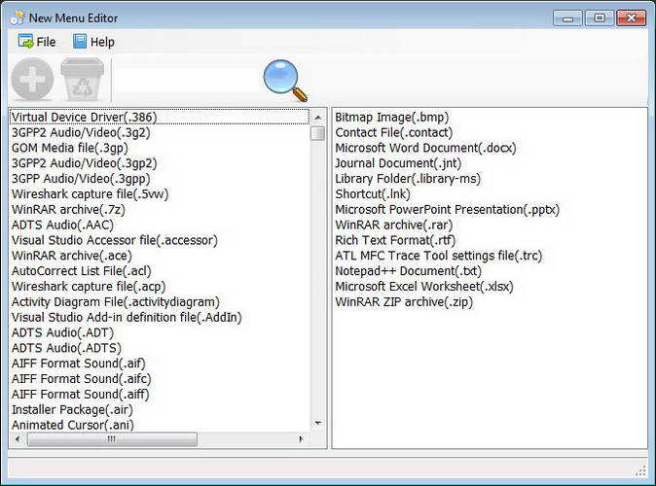Click the app icon in title bar

point(18,17)
